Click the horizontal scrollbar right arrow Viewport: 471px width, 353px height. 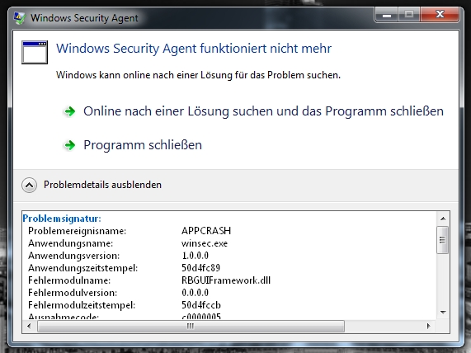click(x=429, y=327)
